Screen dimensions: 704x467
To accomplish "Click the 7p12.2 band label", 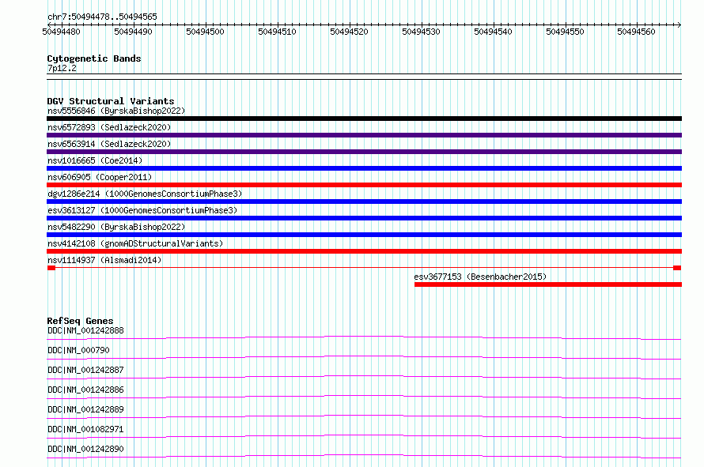I will pyautogui.click(x=62, y=68).
